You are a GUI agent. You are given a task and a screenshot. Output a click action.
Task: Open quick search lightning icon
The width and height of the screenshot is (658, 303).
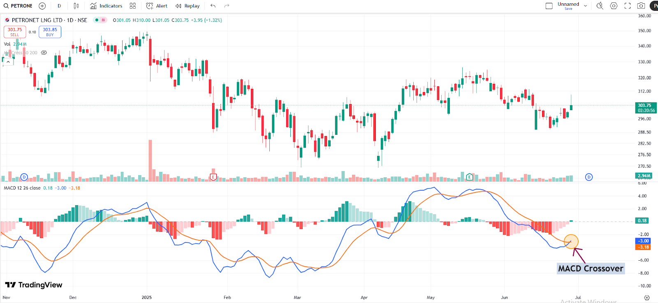tap(600, 6)
